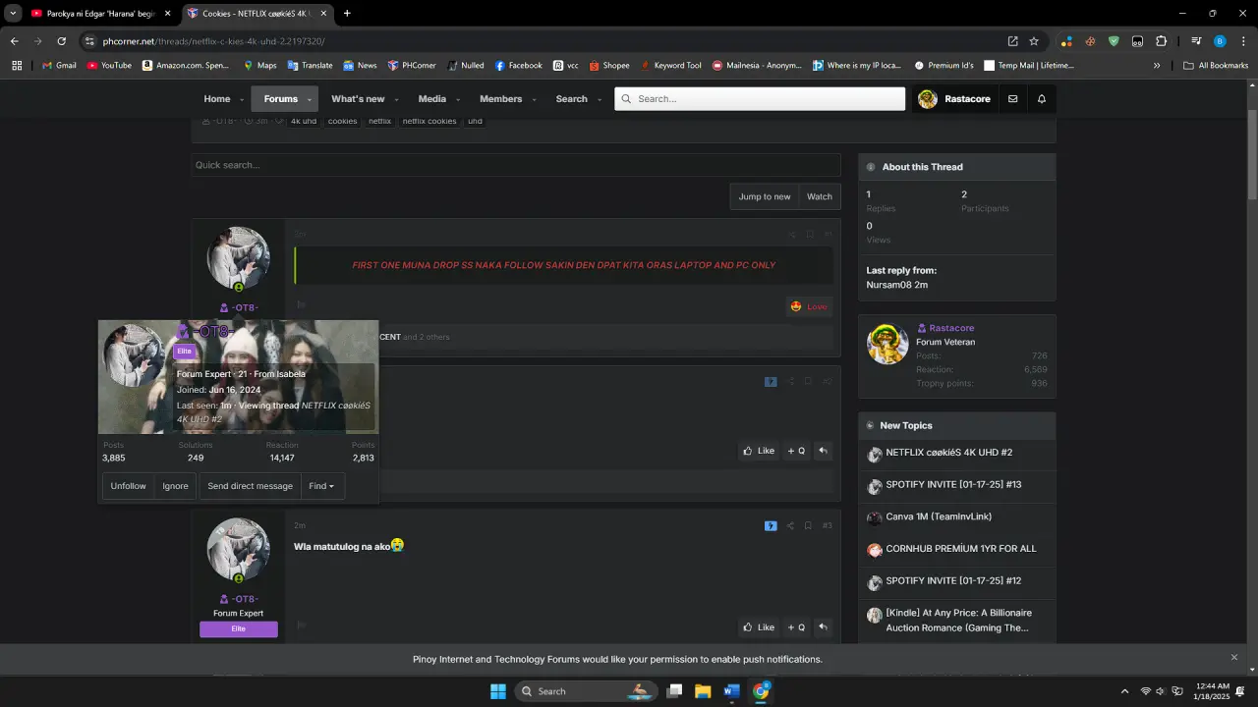Open the multicolor dots extension icon
This screenshot has height=707, width=1258.
point(1066,41)
